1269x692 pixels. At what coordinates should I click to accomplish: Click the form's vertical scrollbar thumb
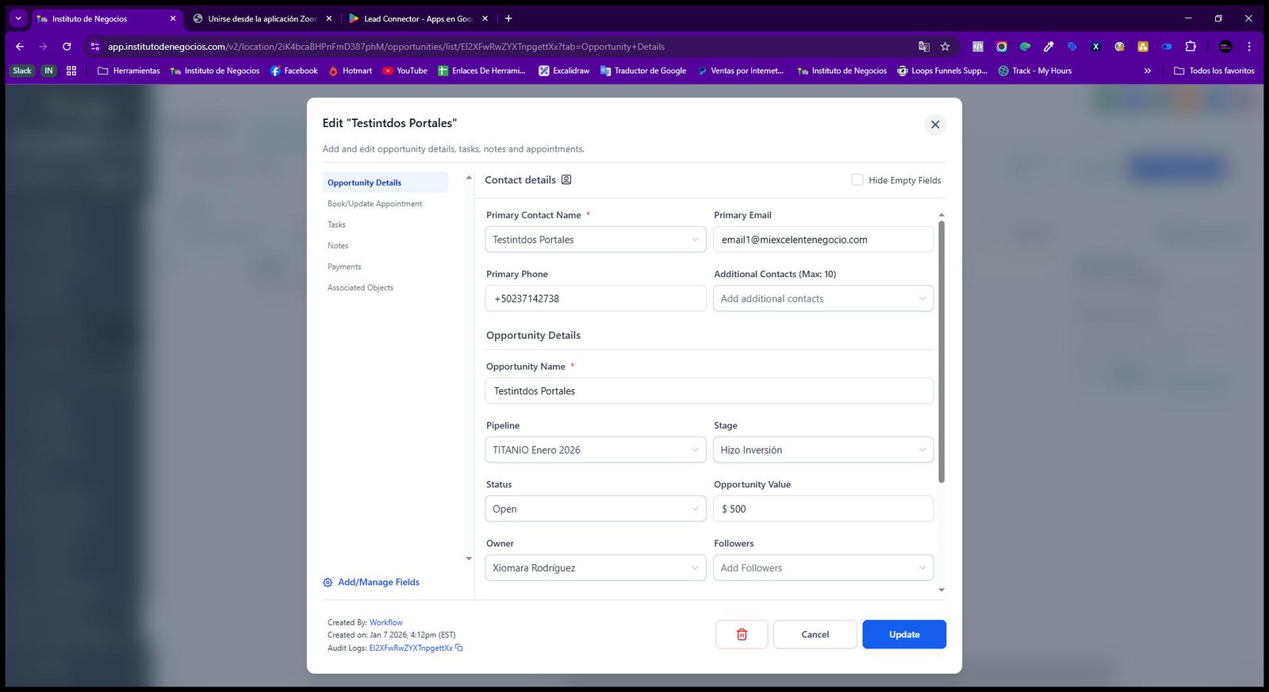[941, 352]
